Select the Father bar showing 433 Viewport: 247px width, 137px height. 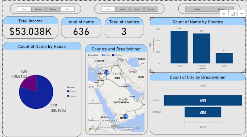coord(203,100)
